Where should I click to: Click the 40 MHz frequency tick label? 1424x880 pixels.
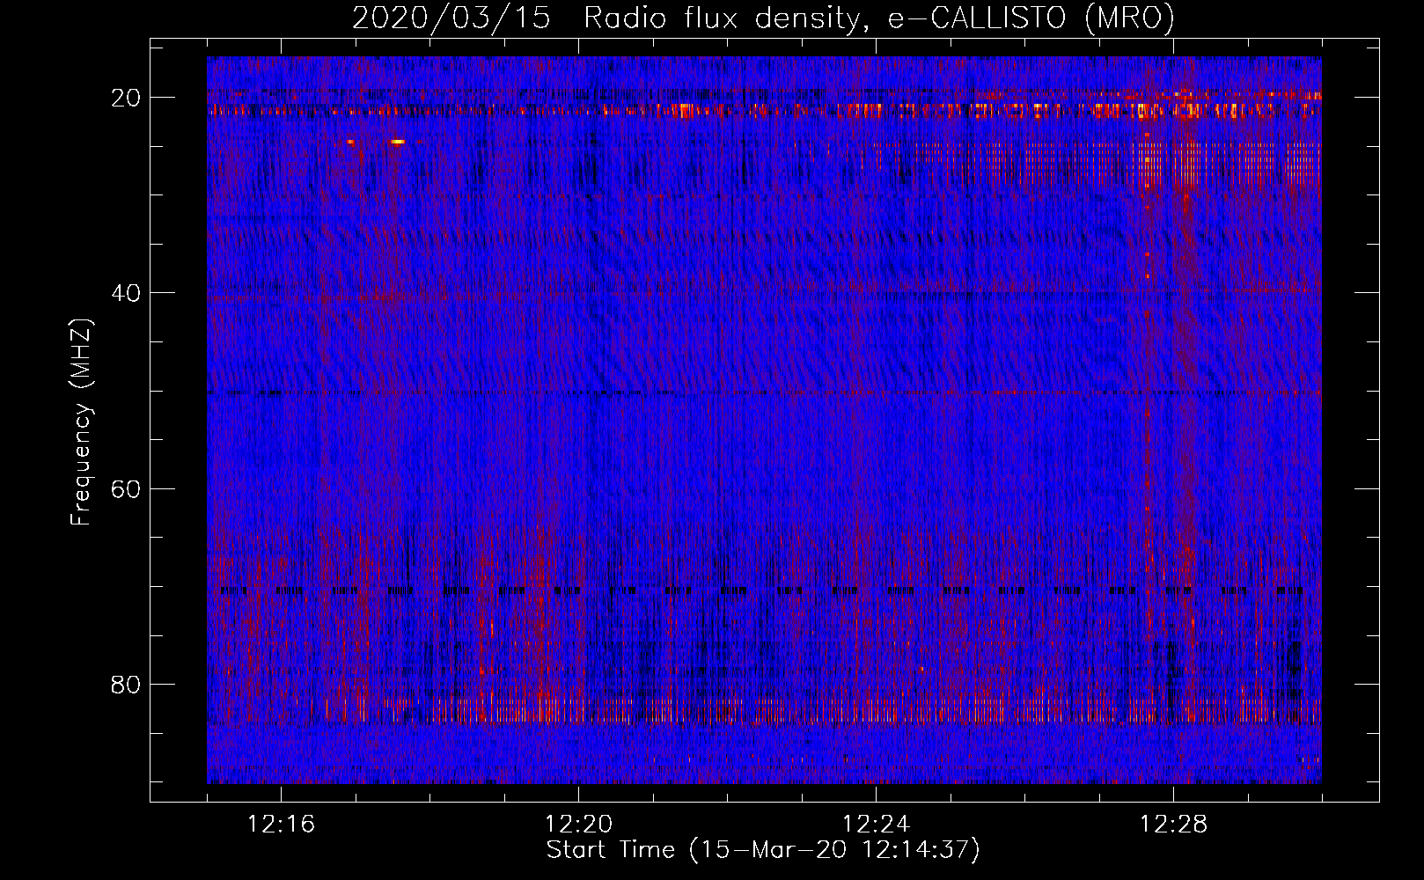click(126, 293)
